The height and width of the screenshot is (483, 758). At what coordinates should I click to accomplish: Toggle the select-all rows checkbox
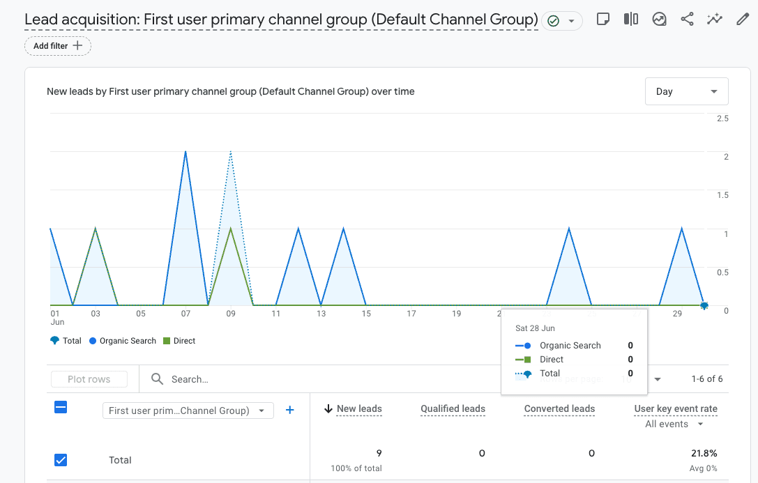(61, 408)
